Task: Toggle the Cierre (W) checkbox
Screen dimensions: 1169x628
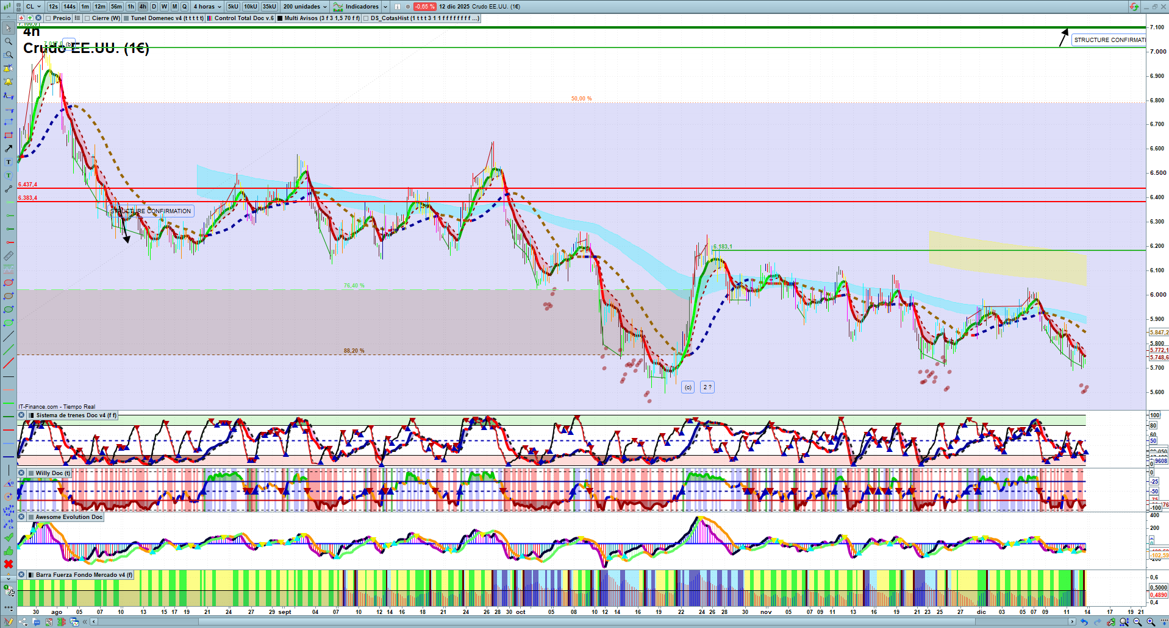Action: [87, 18]
